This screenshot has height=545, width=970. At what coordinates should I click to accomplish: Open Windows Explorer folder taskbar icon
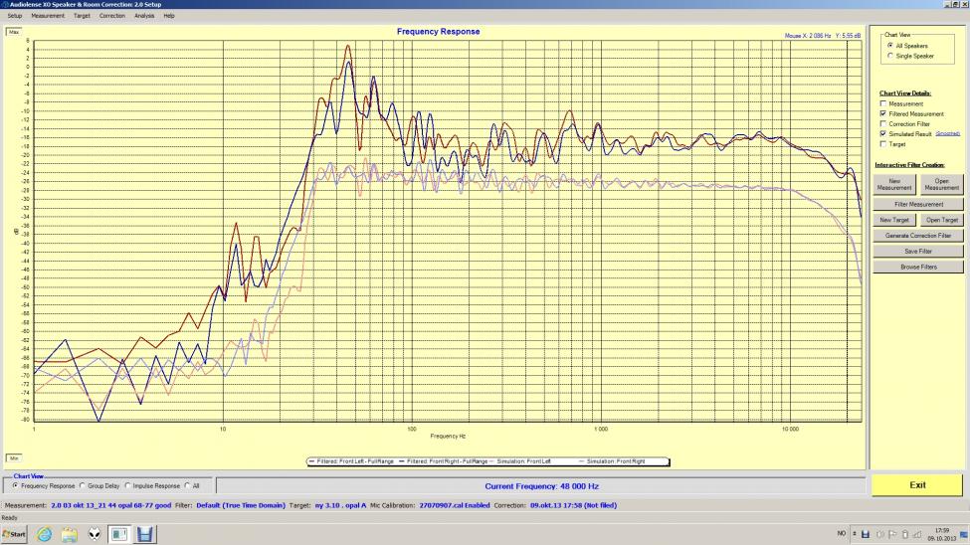pyautogui.click(x=70, y=534)
